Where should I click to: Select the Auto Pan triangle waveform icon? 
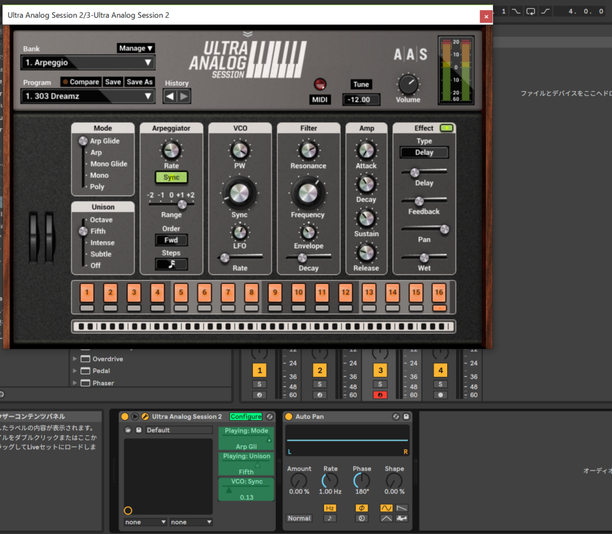386,518
